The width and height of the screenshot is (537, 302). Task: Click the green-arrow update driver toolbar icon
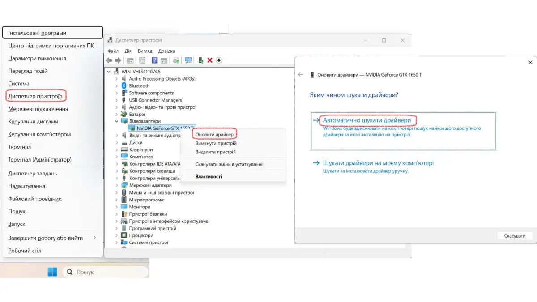point(201,60)
